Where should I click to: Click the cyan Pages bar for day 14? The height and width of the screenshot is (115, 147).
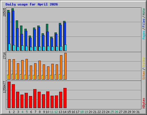(65, 48)
